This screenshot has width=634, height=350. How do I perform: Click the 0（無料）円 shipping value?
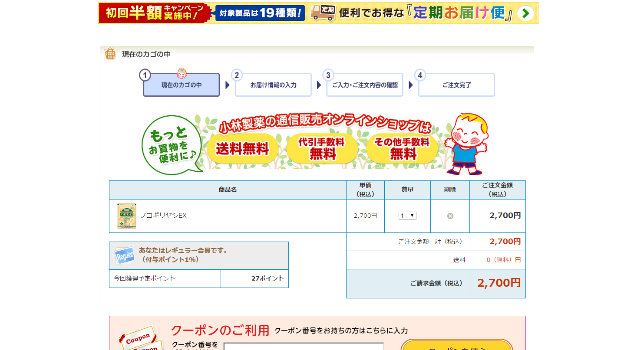coord(503,260)
